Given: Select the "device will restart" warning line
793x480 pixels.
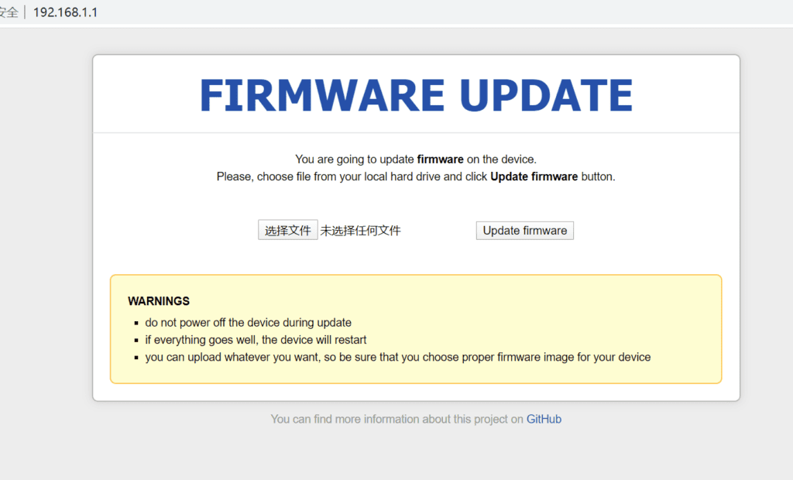Looking at the screenshot, I should click(x=256, y=340).
